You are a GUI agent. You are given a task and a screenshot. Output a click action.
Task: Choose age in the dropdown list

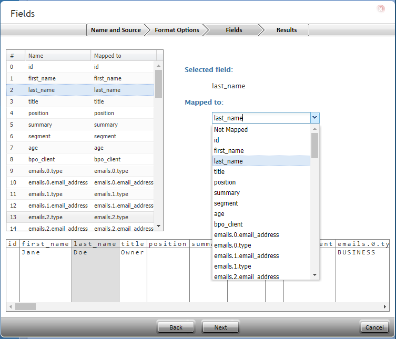[261, 214]
